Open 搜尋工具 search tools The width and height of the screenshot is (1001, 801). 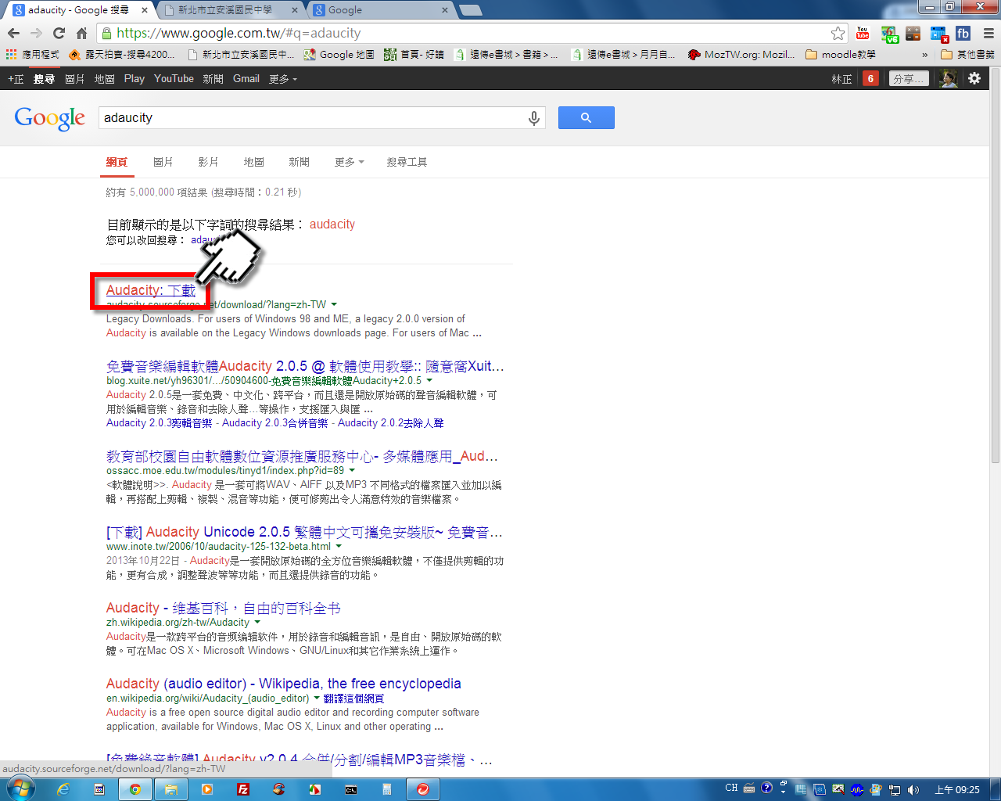pyautogui.click(x=407, y=162)
